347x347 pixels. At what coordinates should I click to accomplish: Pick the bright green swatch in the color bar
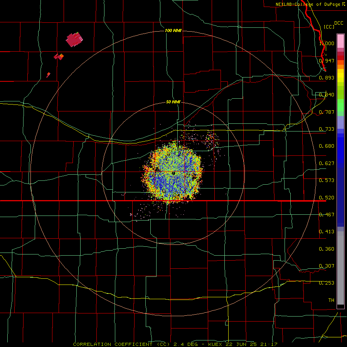[340, 105]
